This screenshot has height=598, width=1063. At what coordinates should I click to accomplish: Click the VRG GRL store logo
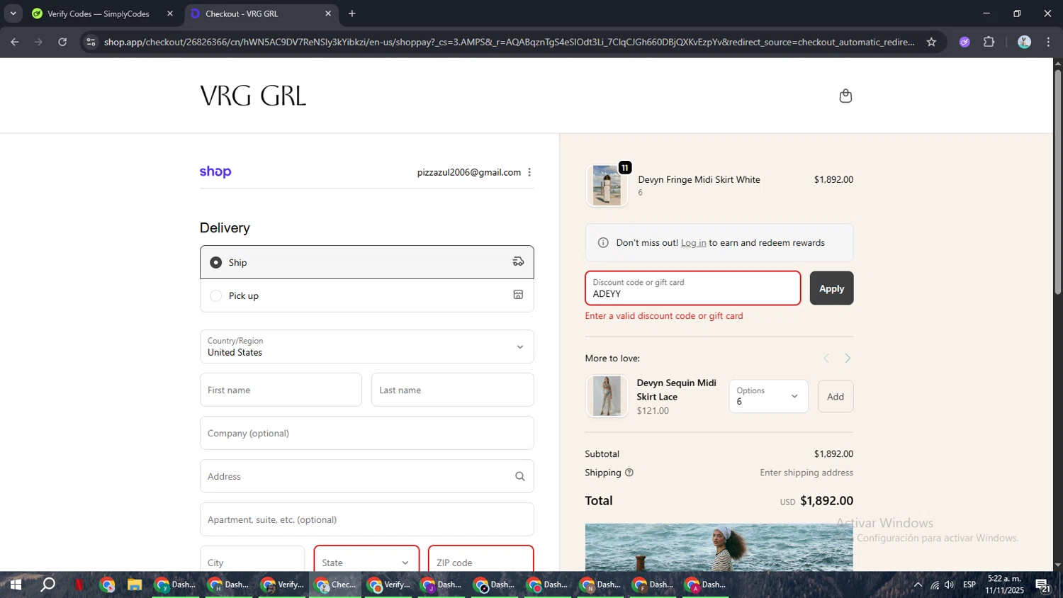click(253, 96)
